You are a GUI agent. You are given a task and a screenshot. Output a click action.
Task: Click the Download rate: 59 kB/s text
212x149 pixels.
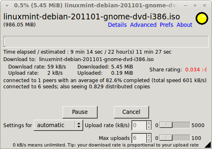pos(37,67)
